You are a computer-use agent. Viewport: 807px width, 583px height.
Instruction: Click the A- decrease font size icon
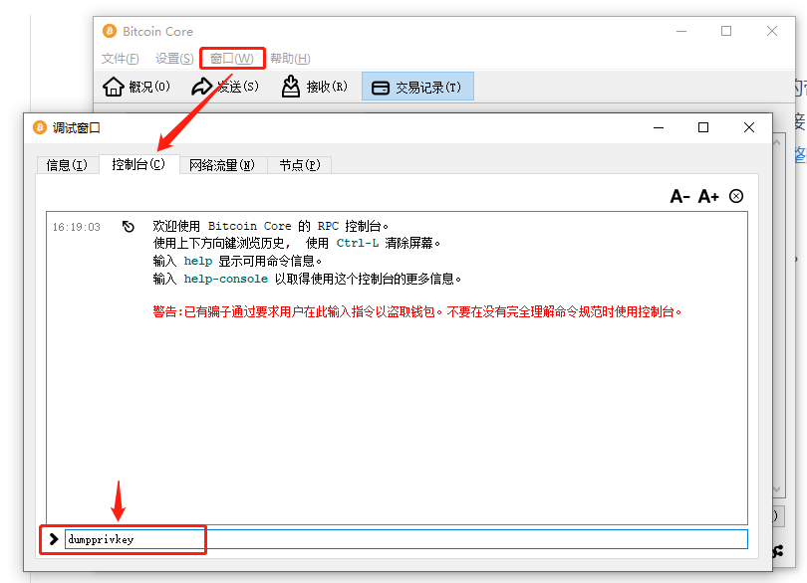679,196
